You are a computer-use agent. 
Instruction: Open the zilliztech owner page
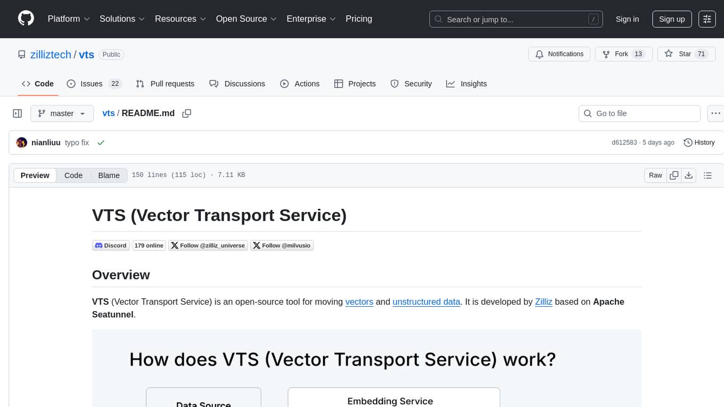pyautogui.click(x=50, y=54)
